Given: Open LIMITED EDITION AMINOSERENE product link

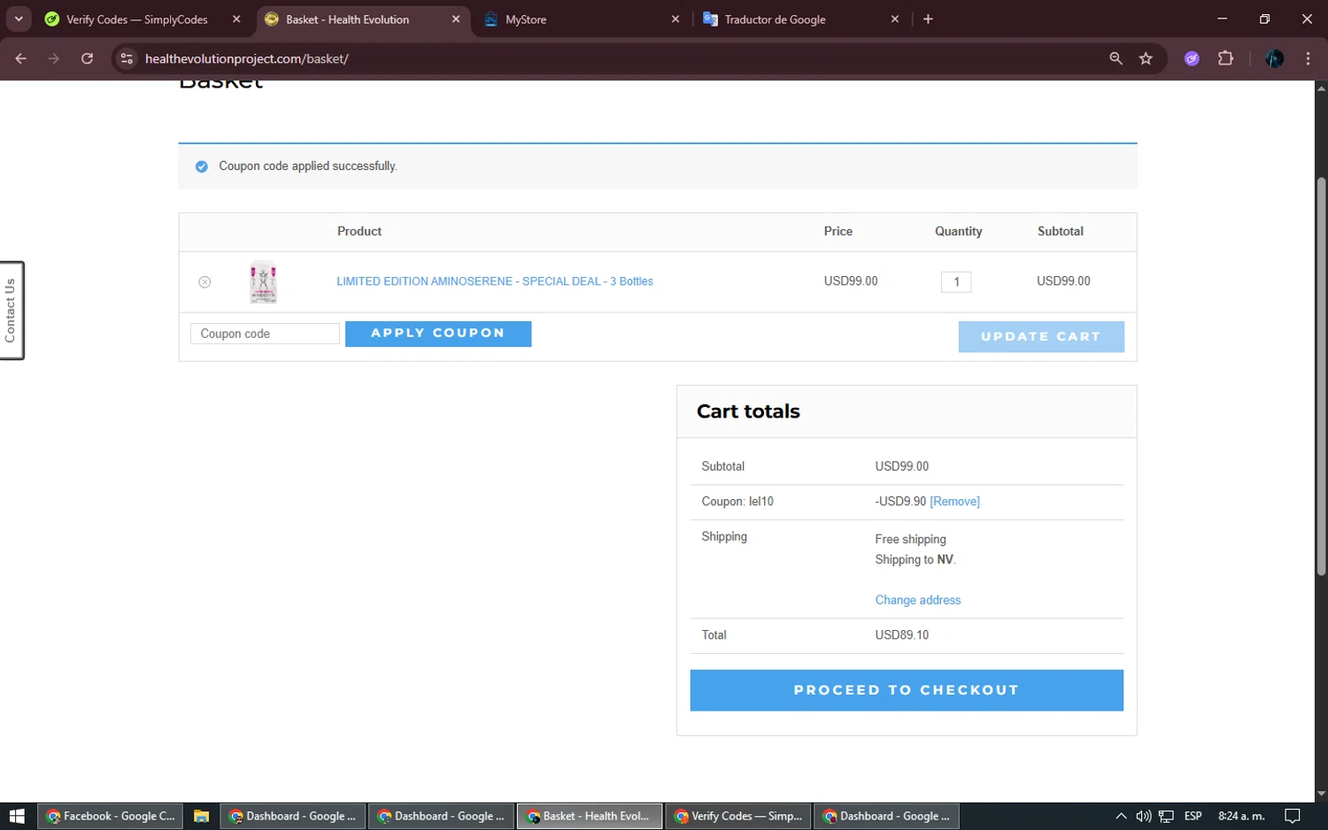Looking at the screenshot, I should pos(495,281).
